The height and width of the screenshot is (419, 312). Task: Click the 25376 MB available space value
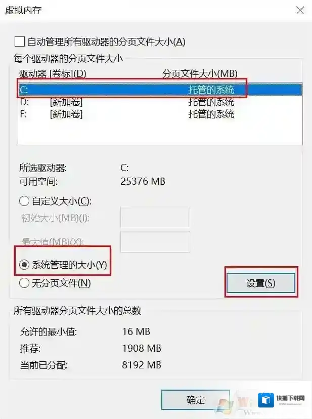click(143, 182)
